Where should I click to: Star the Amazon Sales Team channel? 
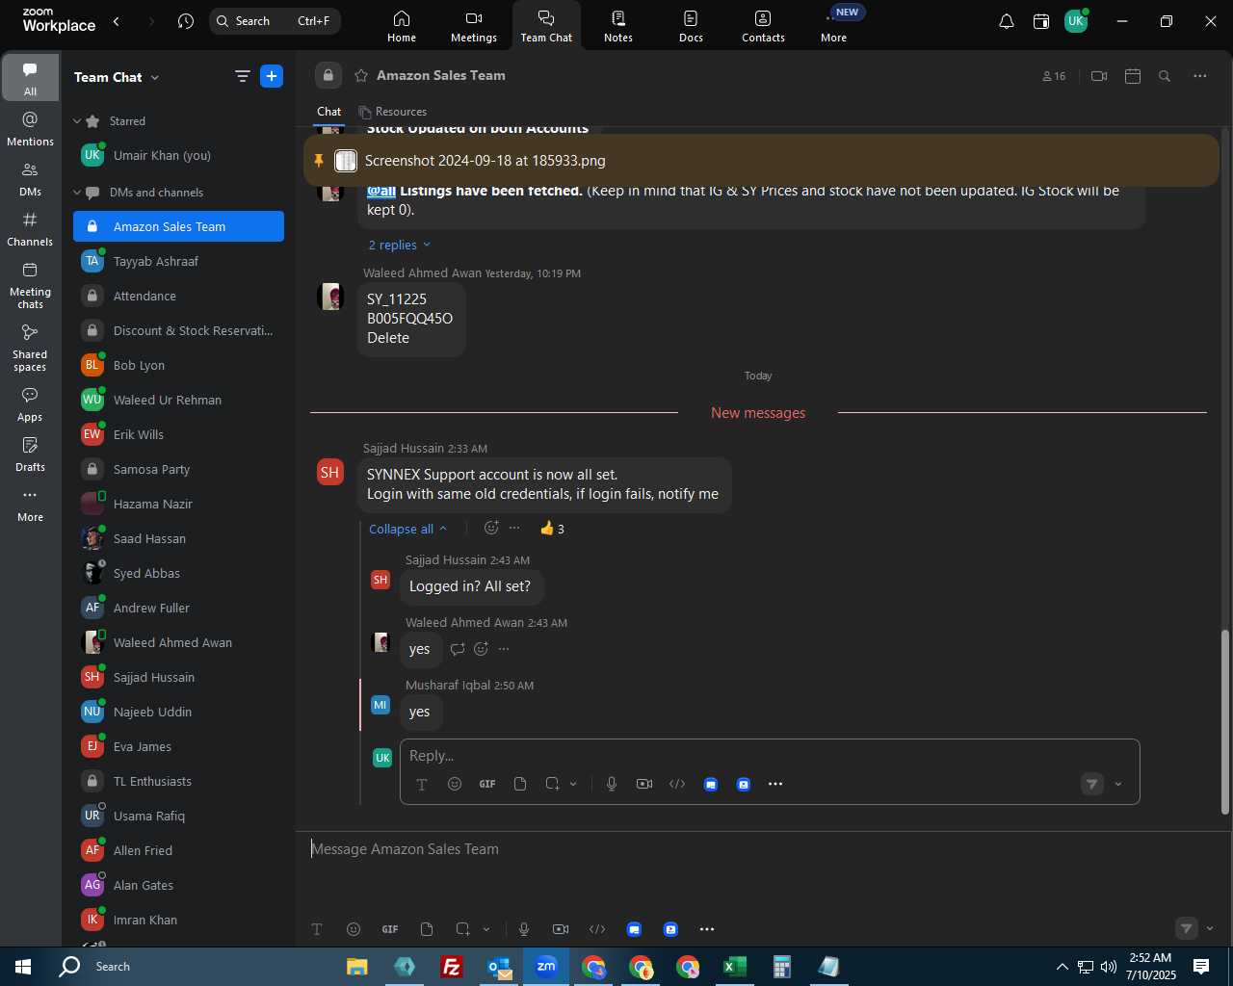[361, 75]
